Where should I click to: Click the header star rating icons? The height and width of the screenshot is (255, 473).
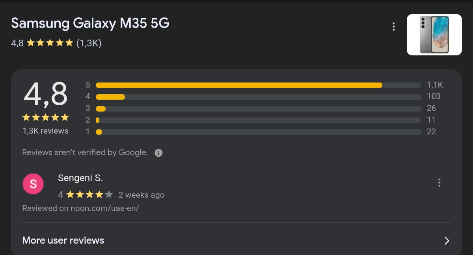click(x=50, y=43)
